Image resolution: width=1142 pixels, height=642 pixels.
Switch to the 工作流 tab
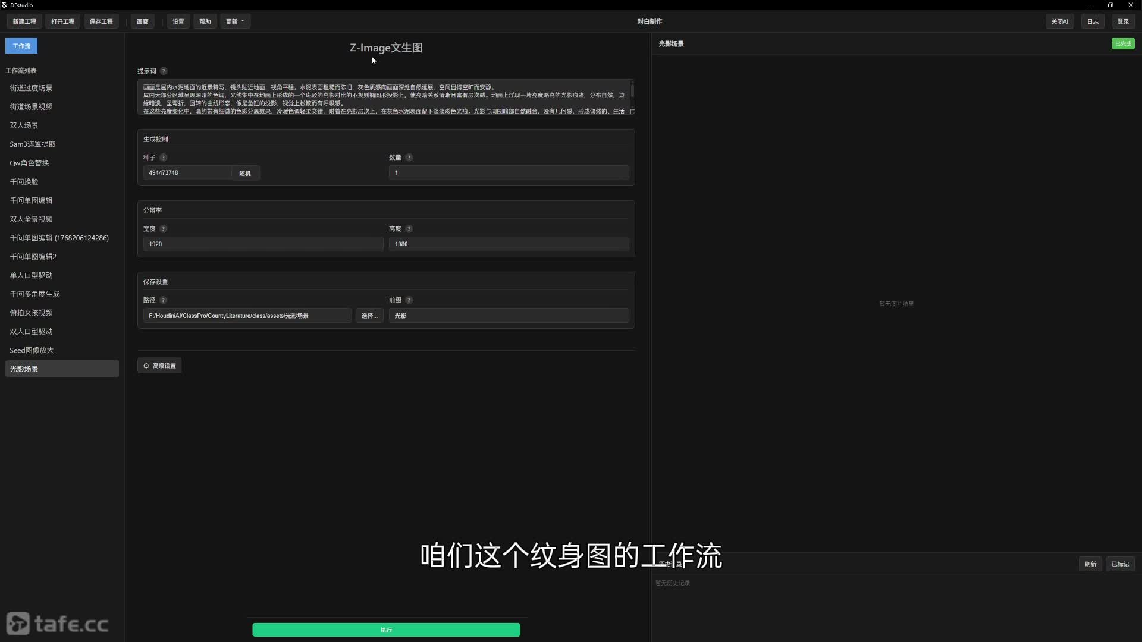pyautogui.click(x=21, y=46)
